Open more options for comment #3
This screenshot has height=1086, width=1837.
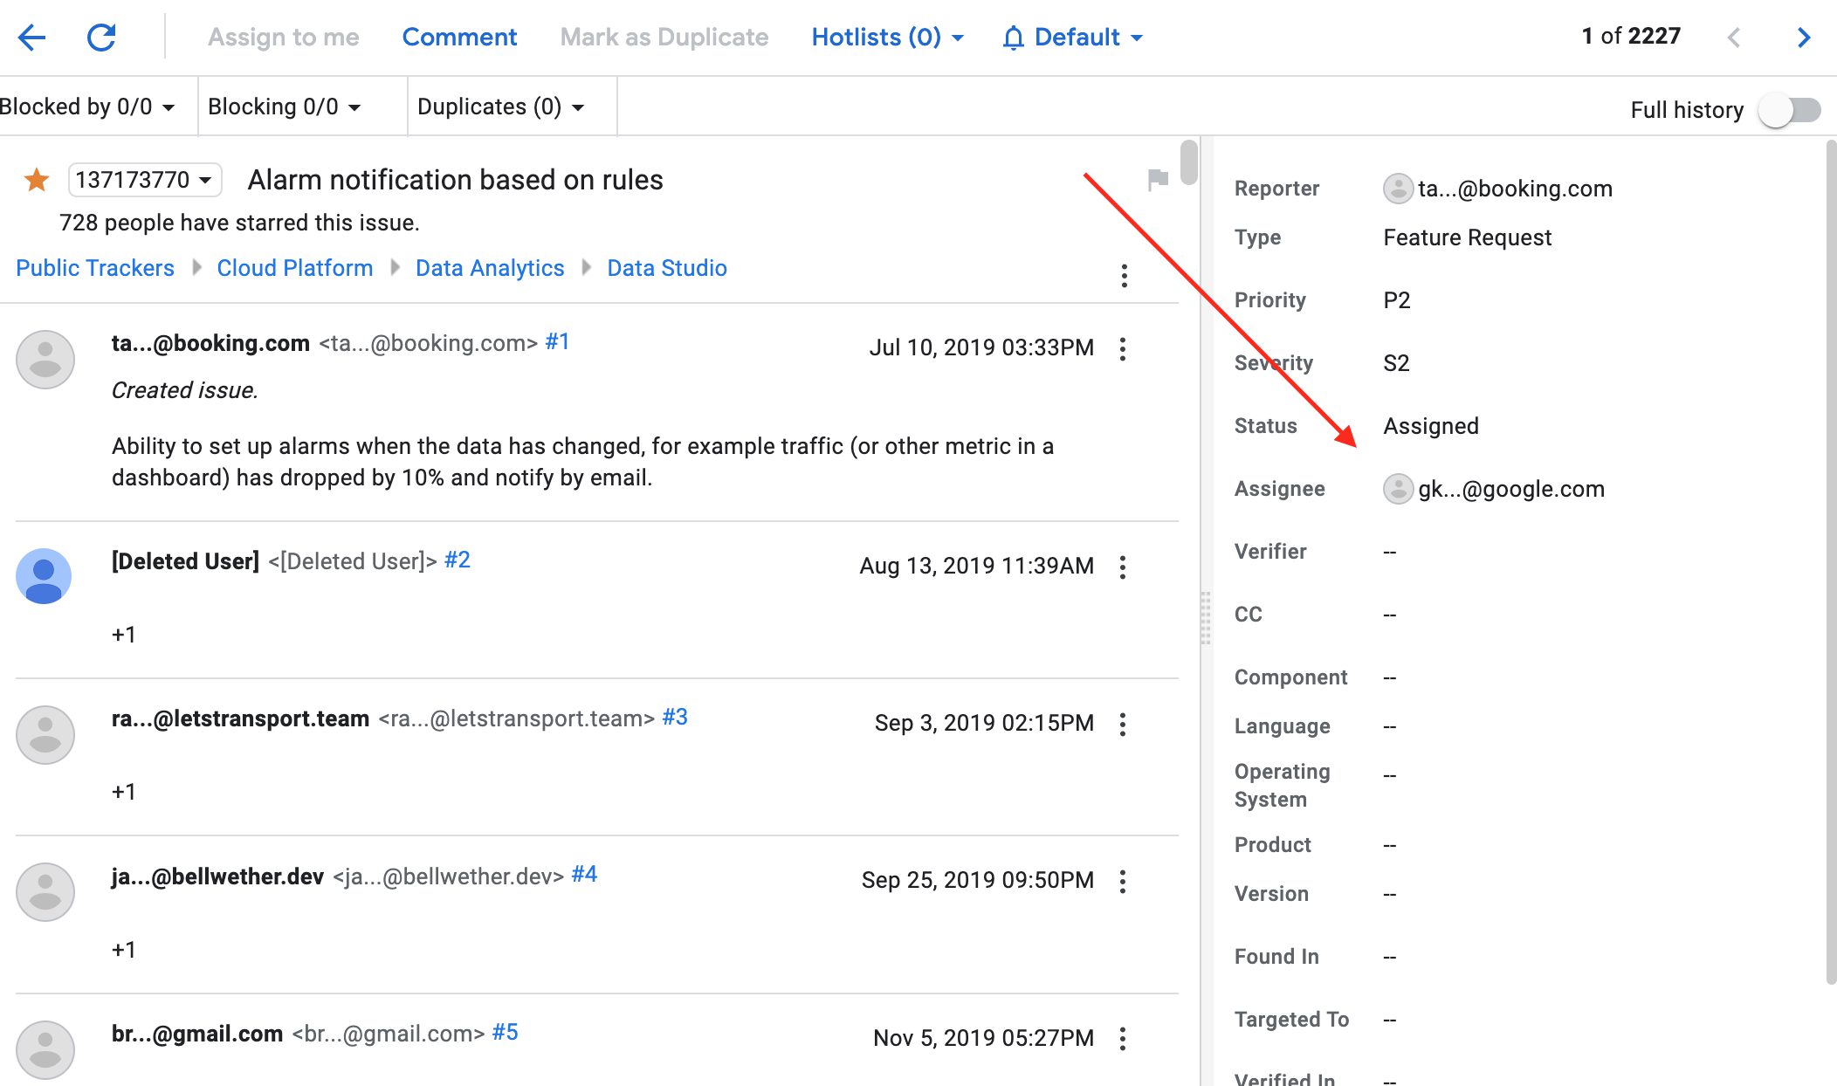(x=1123, y=725)
